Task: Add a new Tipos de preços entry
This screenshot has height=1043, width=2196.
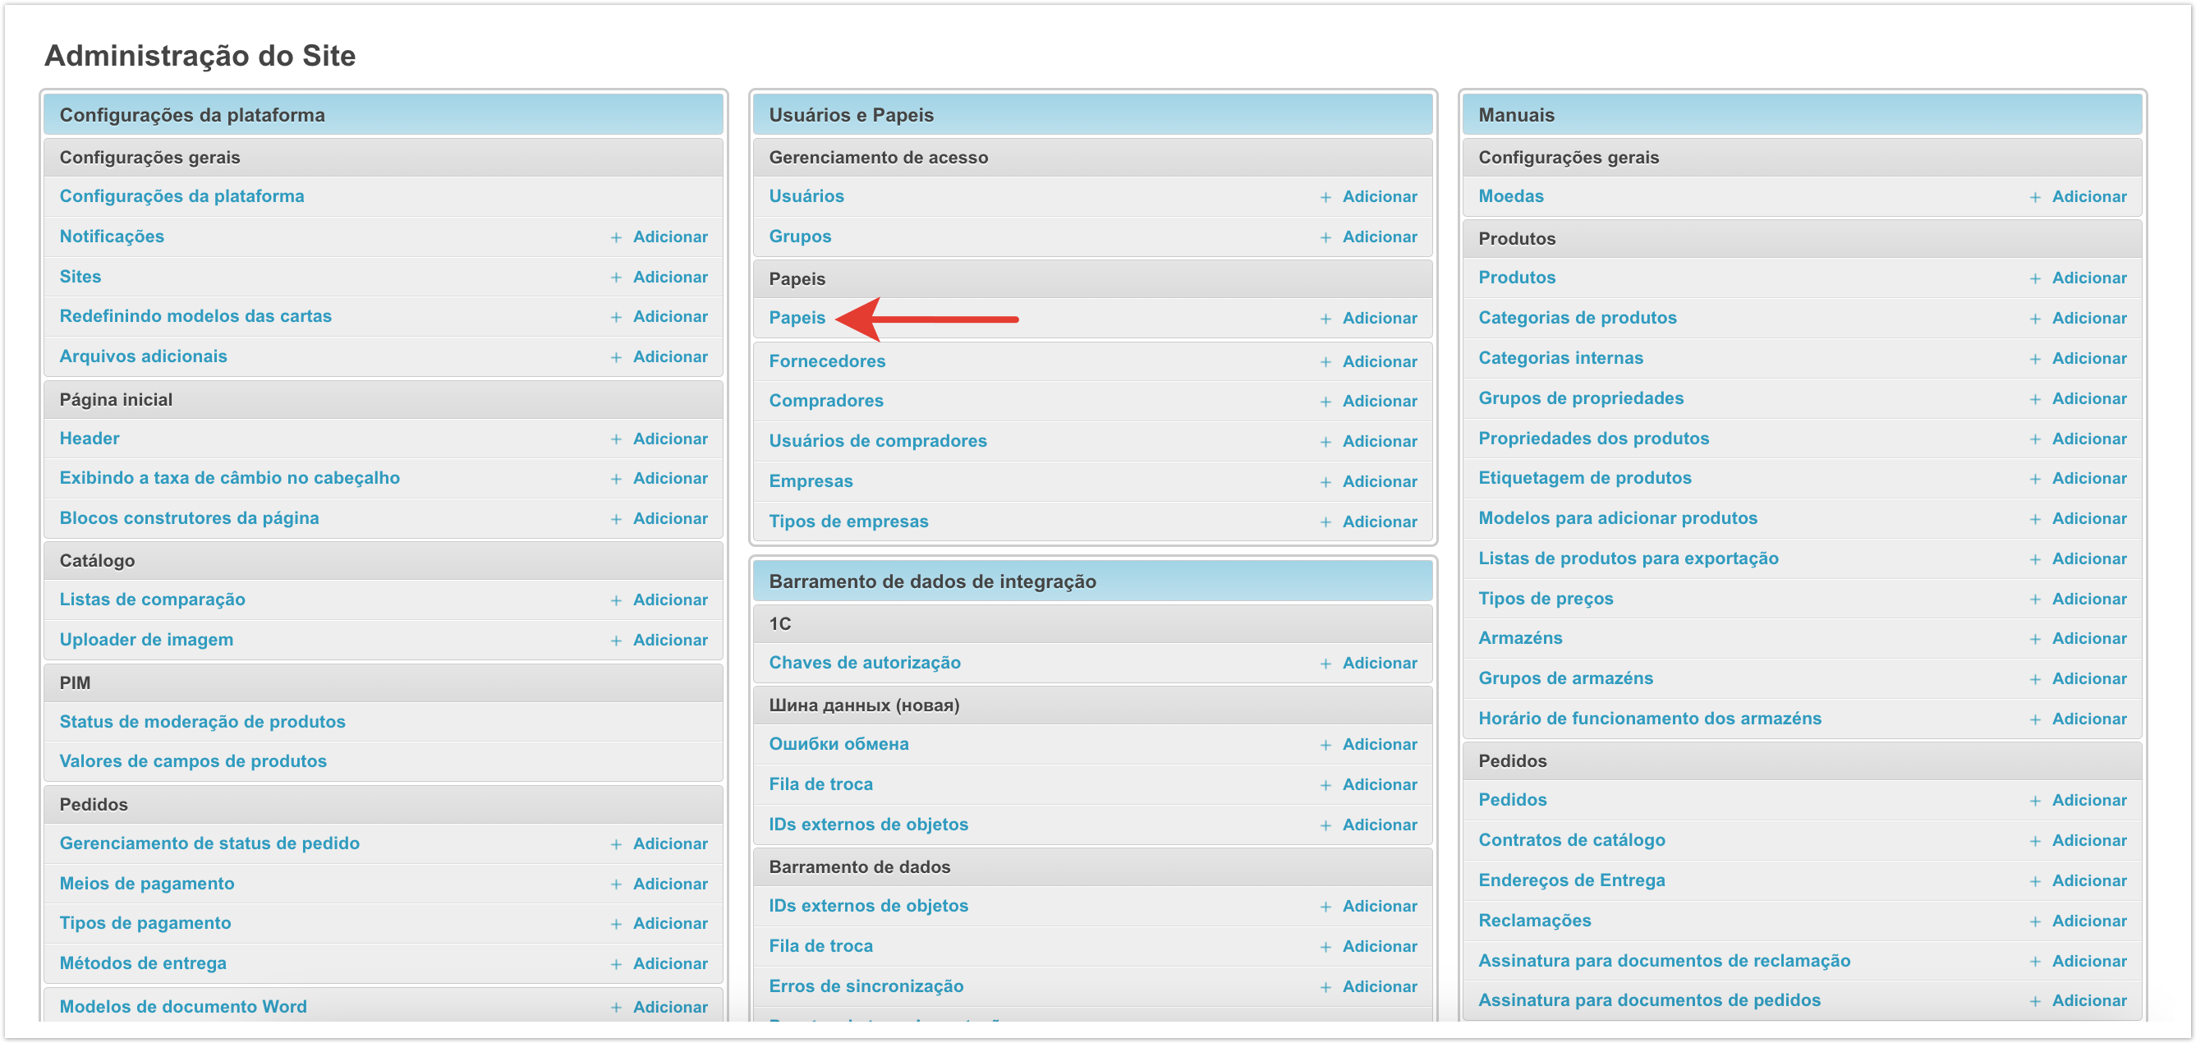Action: point(2088,599)
